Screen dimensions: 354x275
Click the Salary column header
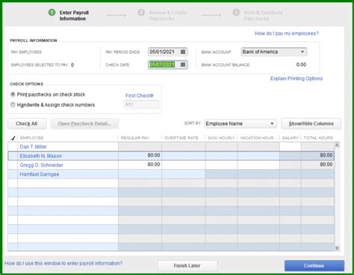(290, 137)
